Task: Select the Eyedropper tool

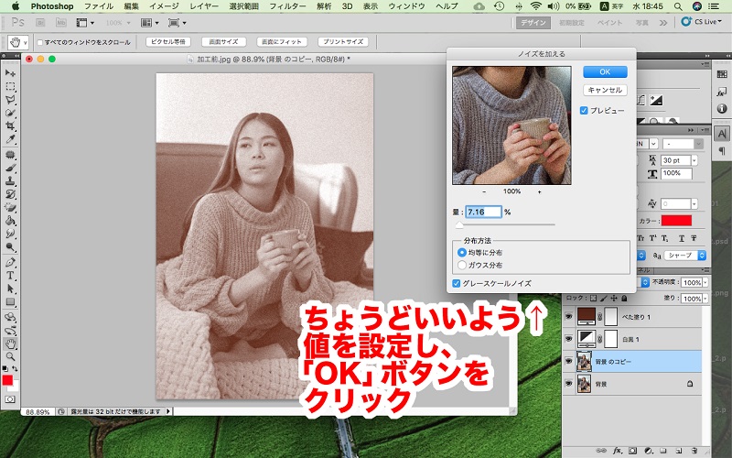Action: (x=10, y=139)
